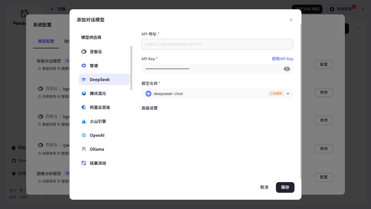Choose Ollama provider entry
Viewport: 371px width, 209px height.
click(x=104, y=149)
